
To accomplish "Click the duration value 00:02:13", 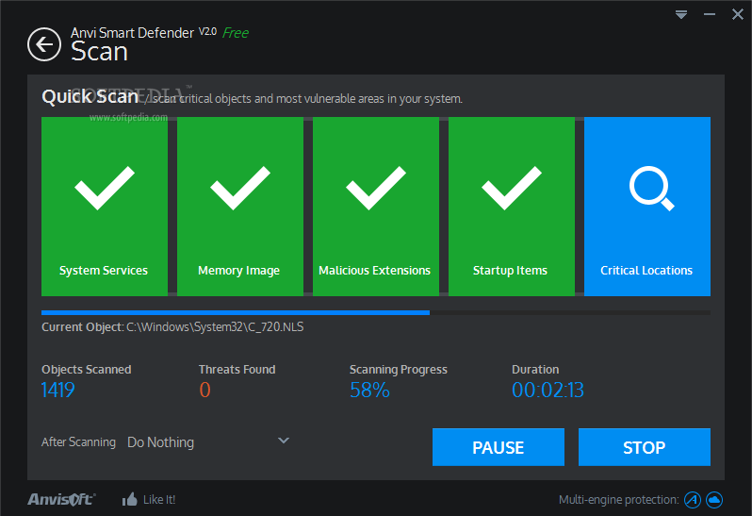I will tap(548, 390).
